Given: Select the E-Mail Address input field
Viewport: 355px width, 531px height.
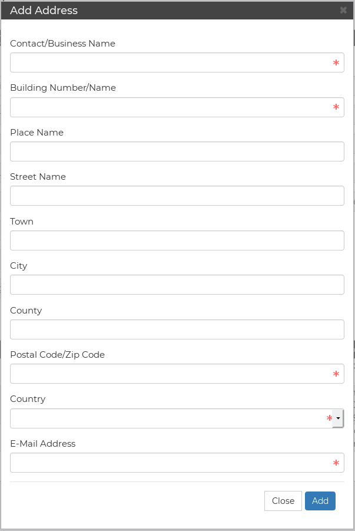Looking at the screenshot, I should click(x=177, y=463).
